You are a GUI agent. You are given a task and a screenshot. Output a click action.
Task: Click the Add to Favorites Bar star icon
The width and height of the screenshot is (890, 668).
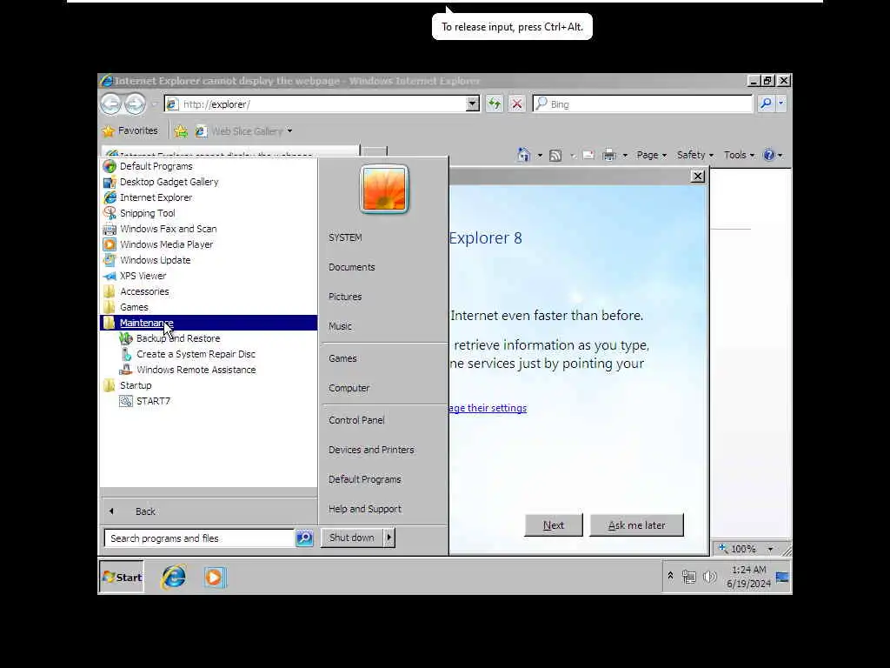181,131
